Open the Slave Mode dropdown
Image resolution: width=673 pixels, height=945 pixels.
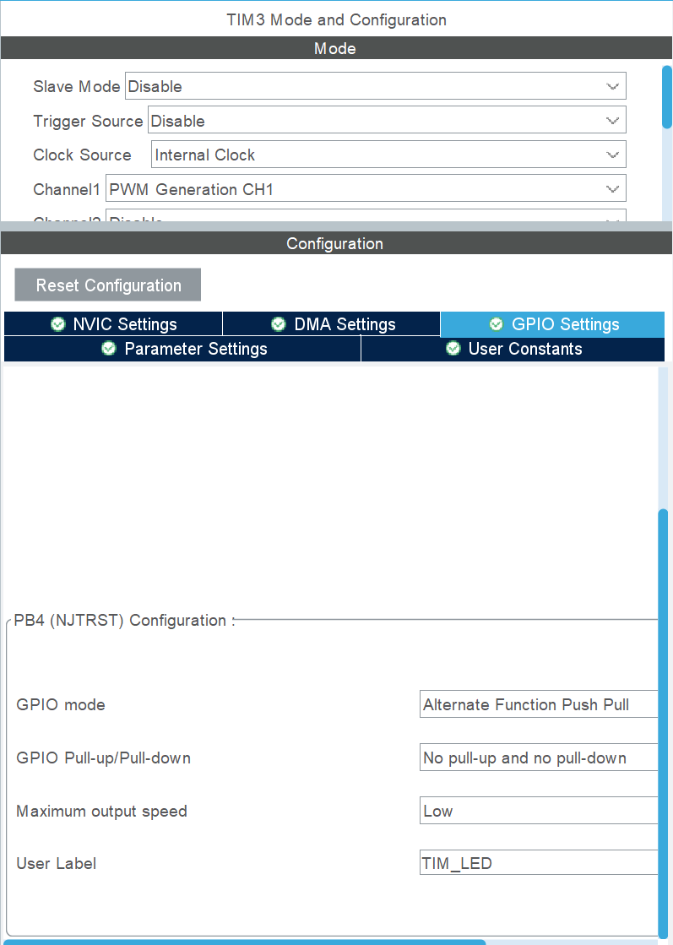click(376, 86)
